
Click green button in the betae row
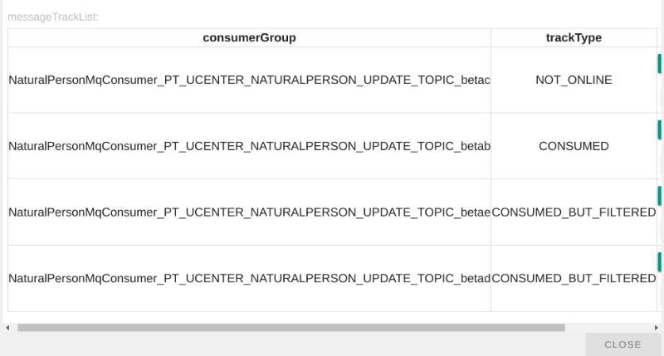pos(659,196)
